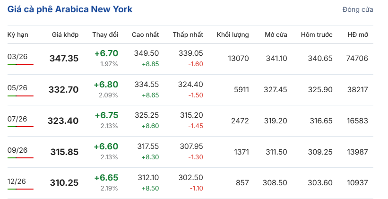This screenshot has height=199, width=388.
Task: Click the 'Đóng cửa' status label
Action: click(x=358, y=9)
